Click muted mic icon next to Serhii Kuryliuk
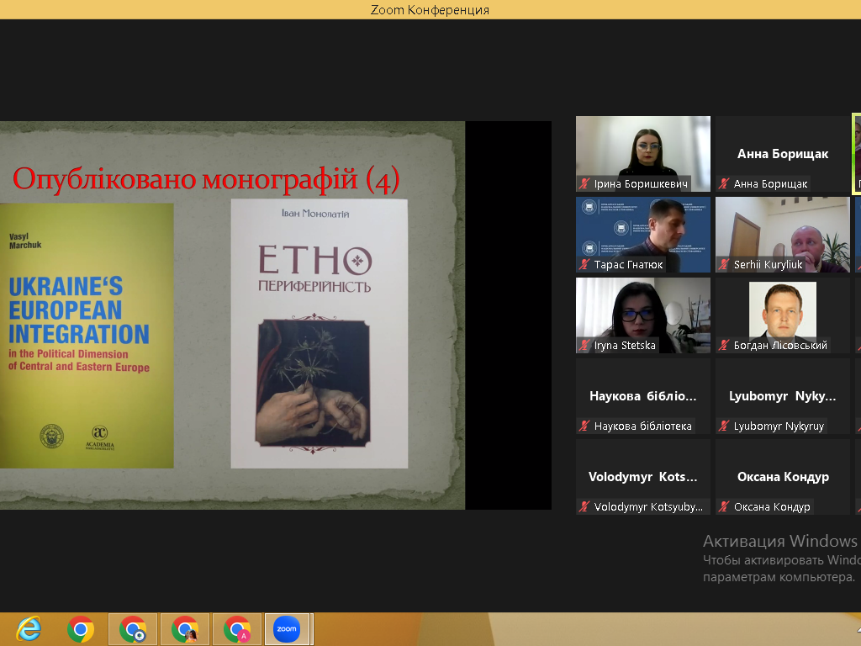The width and height of the screenshot is (861, 646). [724, 265]
